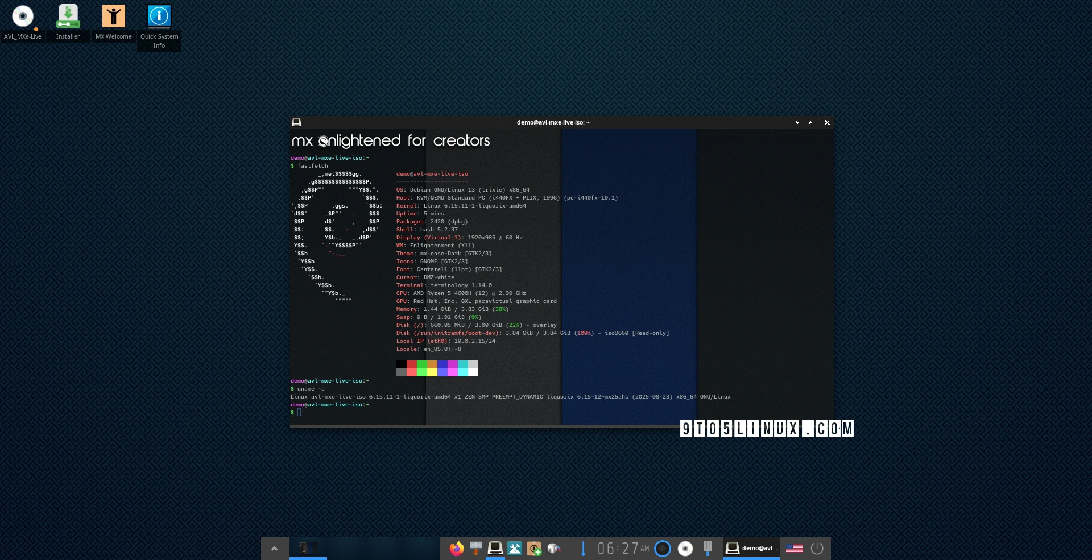This screenshot has width=1092, height=560.
Task: Click the blue vertical slider in the panel
Action: 583,549
